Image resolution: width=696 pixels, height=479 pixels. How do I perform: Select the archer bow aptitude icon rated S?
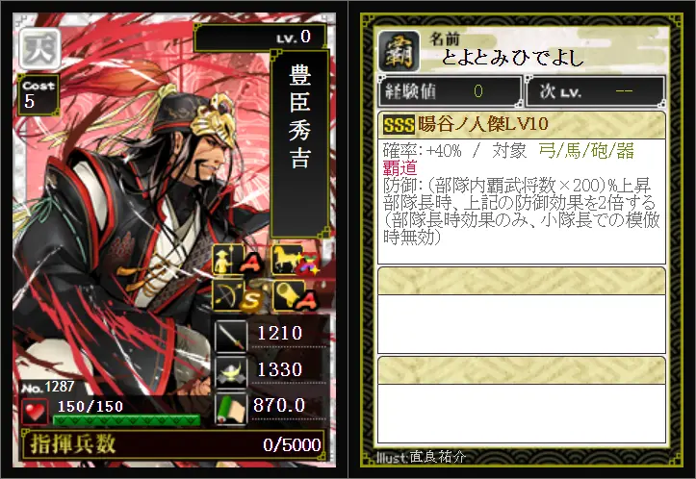coord(237,295)
